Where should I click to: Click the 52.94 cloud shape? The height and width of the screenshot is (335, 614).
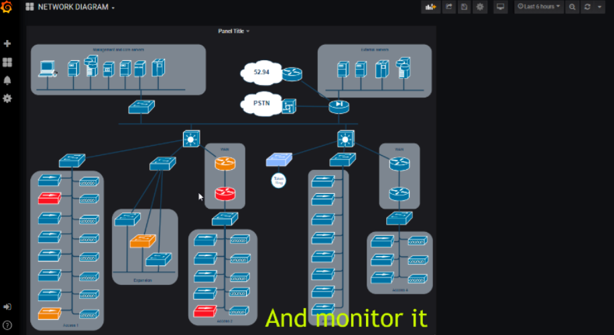pyautogui.click(x=261, y=72)
